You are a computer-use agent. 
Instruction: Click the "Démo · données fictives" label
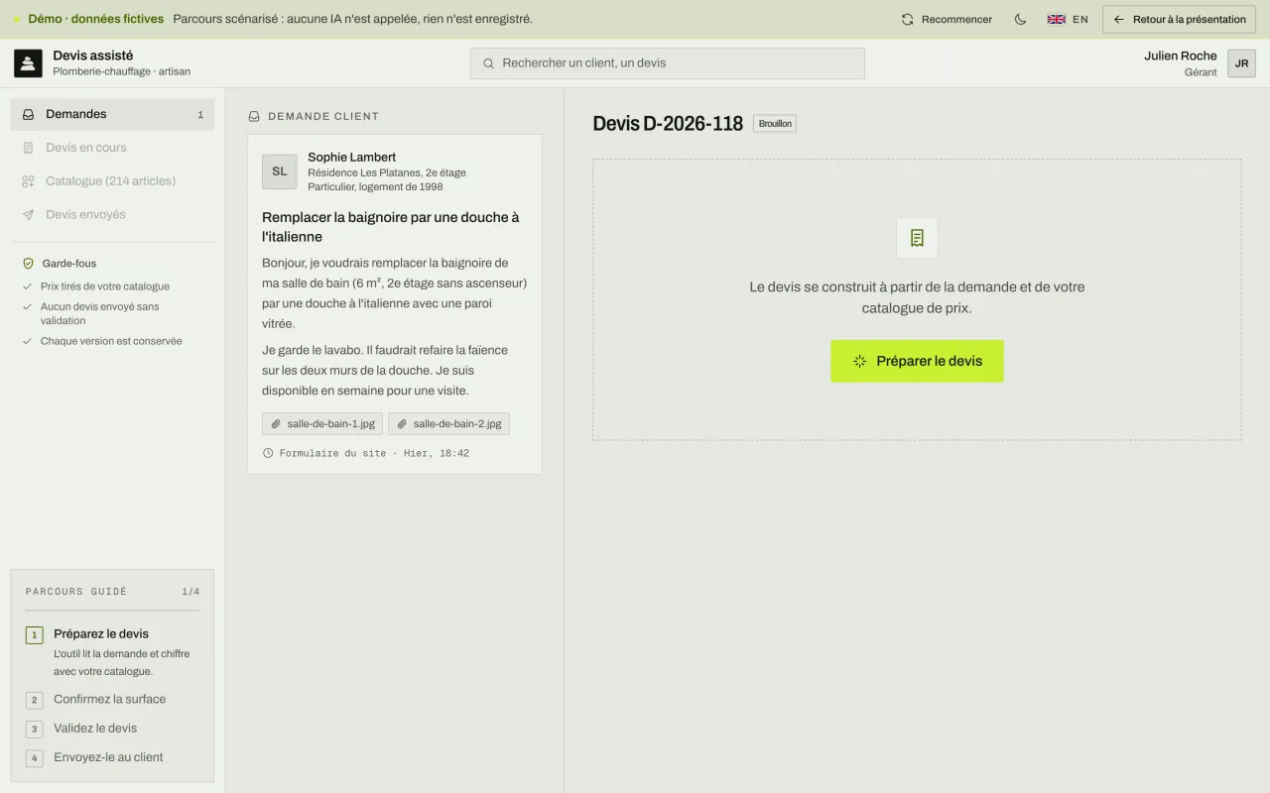pyautogui.click(x=95, y=19)
